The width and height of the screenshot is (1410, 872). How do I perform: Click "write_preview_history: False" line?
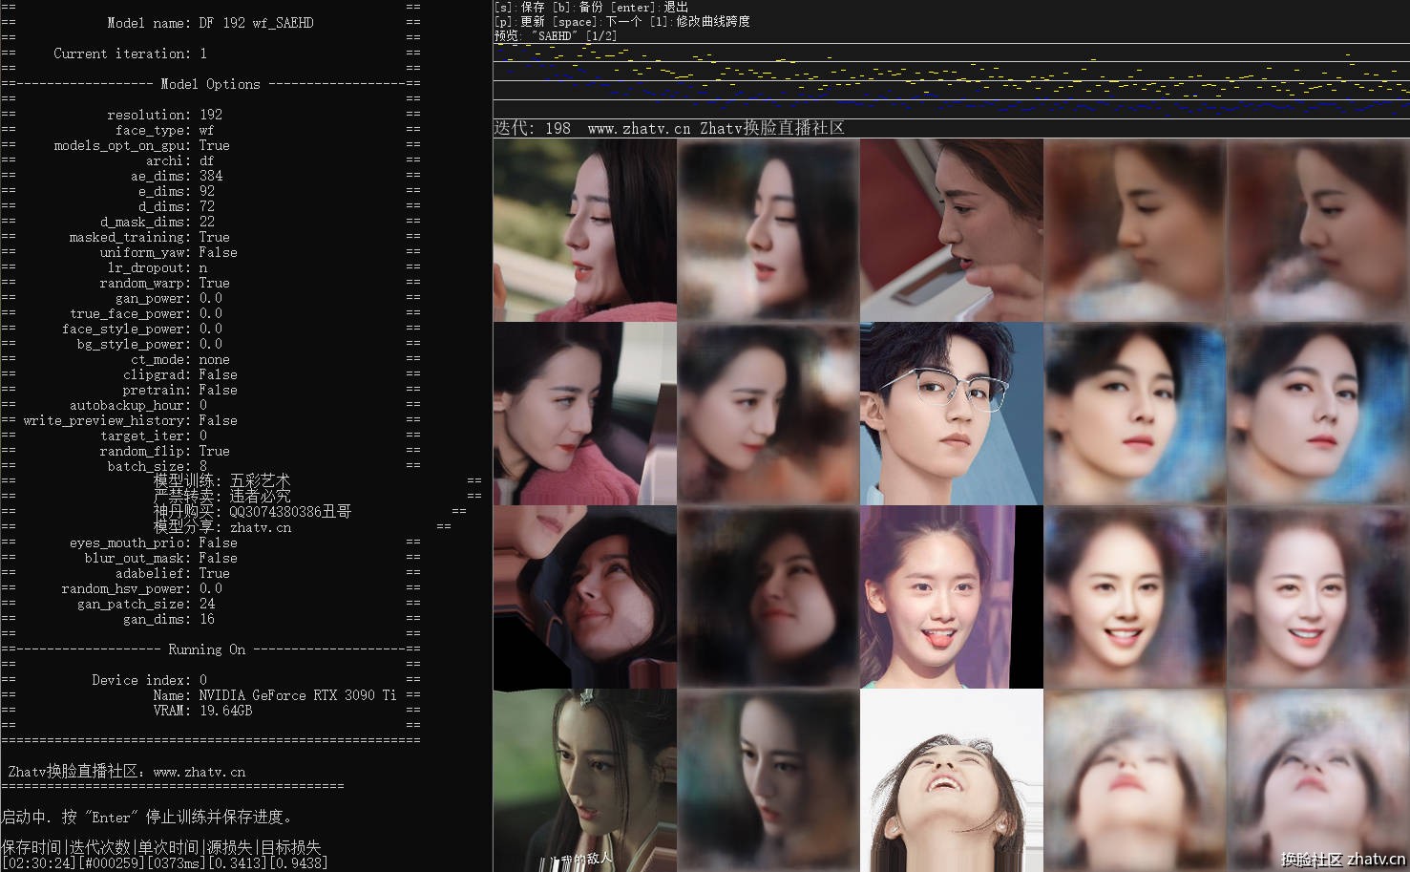click(x=130, y=420)
